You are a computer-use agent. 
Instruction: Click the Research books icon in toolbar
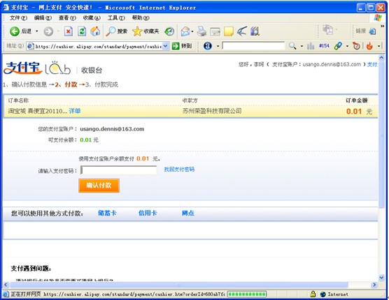coord(255,31)
